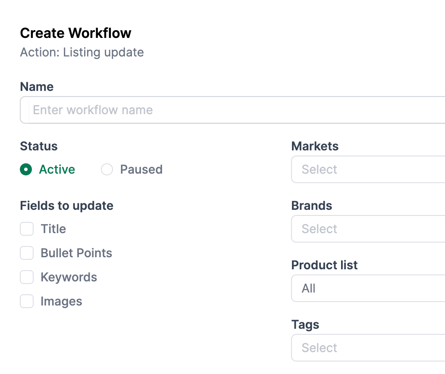
Task: Click the Name field label
Action: click(x=37, y=87)
